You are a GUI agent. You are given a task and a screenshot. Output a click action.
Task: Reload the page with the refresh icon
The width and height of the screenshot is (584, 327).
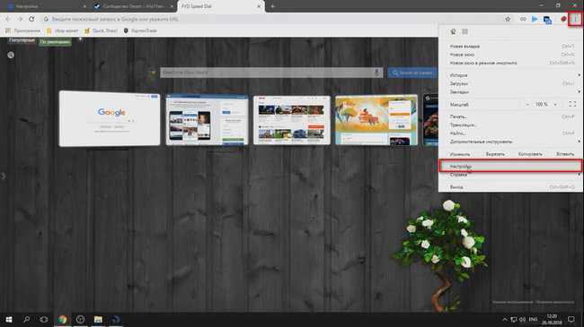coord(31,19)
